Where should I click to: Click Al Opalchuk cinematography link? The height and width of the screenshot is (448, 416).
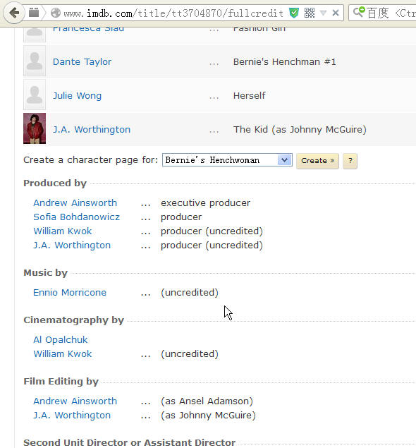(x=60, y=339)
